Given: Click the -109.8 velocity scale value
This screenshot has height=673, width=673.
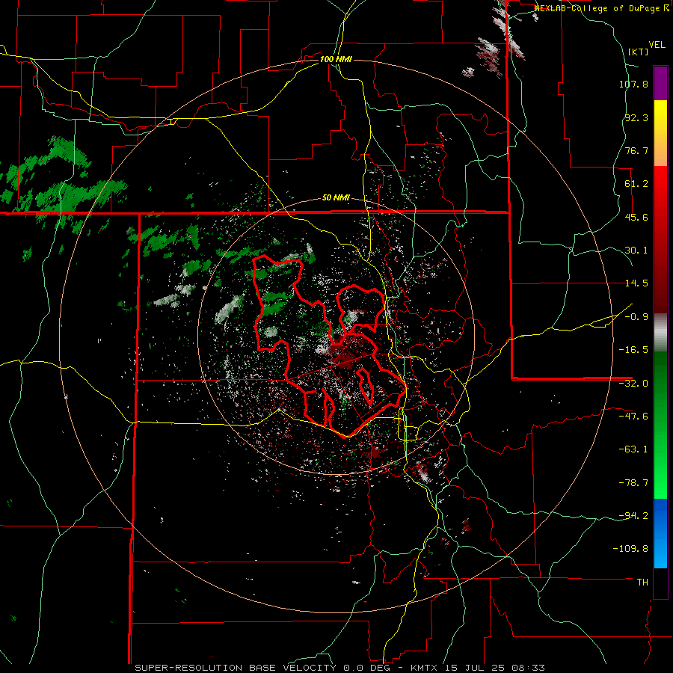Looking at the screenshot, I should pos(631,549).
